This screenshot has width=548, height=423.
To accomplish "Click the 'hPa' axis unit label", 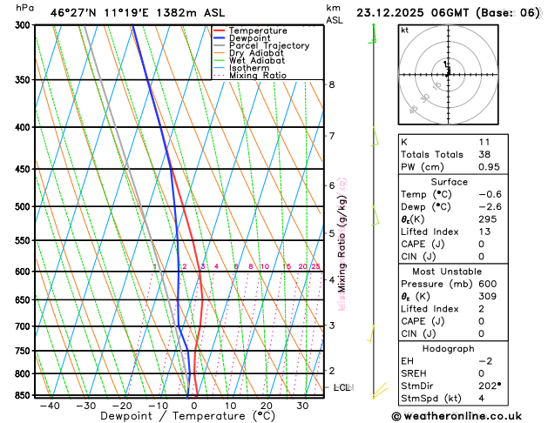I will pos(24,7).
